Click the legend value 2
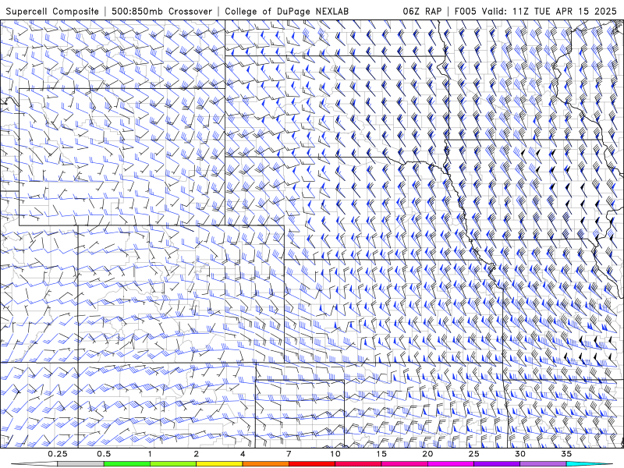 pyautogui.click(x=197, y=454)
